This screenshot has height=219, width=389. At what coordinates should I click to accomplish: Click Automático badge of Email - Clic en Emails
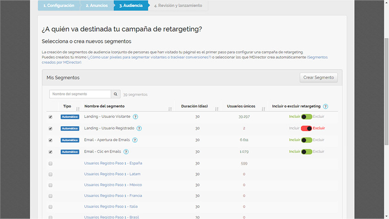tap(70, 152)
